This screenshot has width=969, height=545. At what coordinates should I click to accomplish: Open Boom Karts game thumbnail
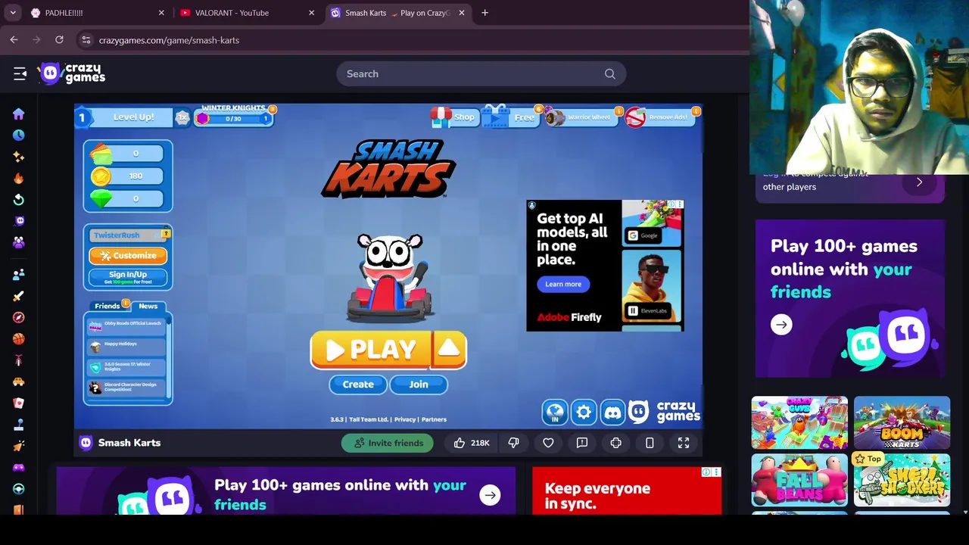pos(902,422)
